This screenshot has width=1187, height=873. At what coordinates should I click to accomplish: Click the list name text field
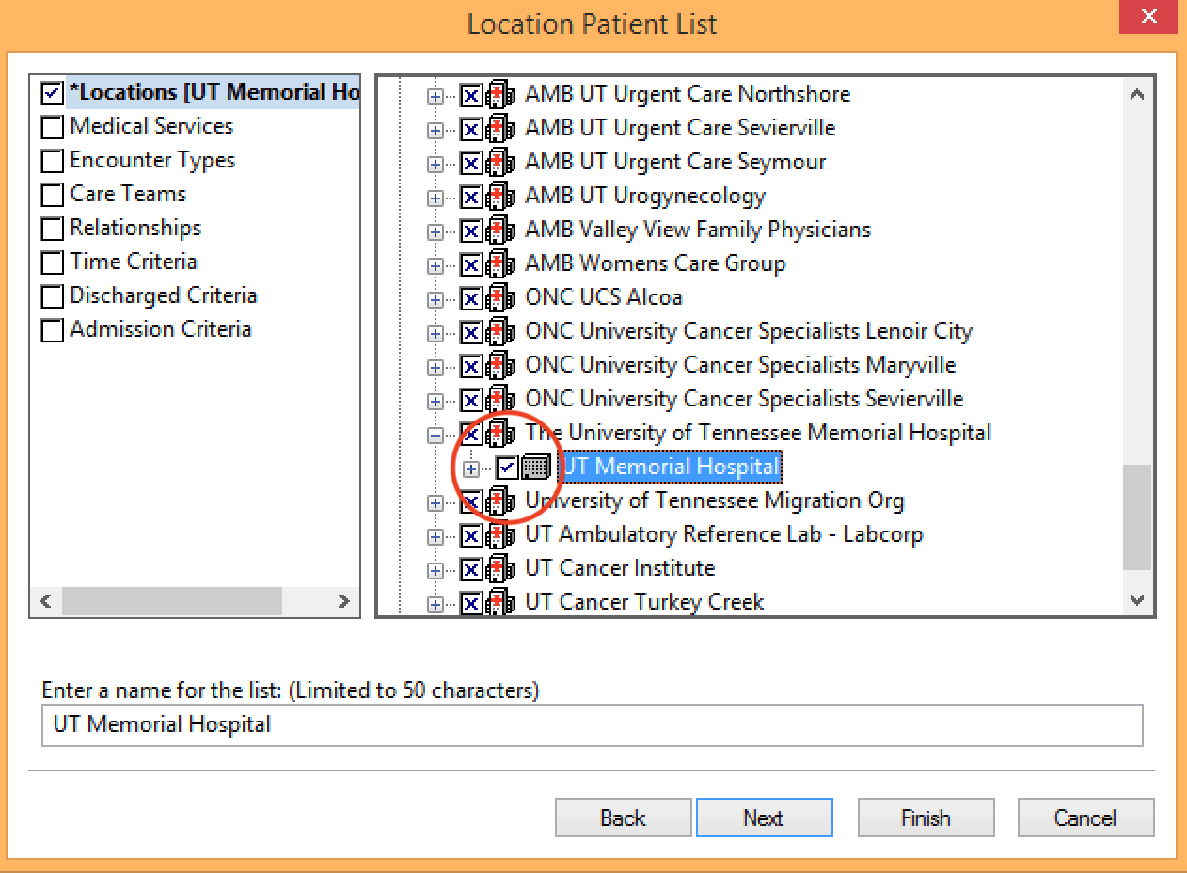[592, 725]
